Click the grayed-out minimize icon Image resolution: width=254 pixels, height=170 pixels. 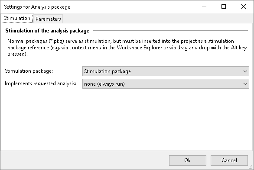204,6
